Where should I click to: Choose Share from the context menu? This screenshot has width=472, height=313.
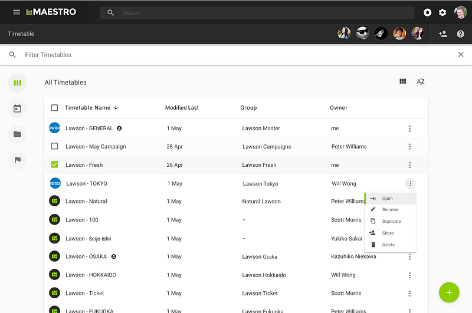pos(390,233)
